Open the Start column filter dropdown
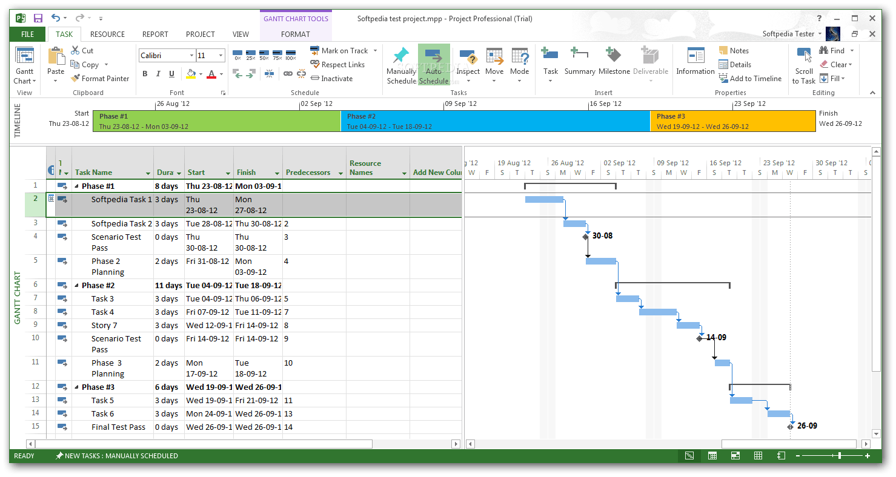896x477 pixels. pos(228,173)
